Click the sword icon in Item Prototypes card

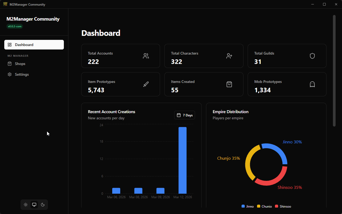click(x=146, y=84)
